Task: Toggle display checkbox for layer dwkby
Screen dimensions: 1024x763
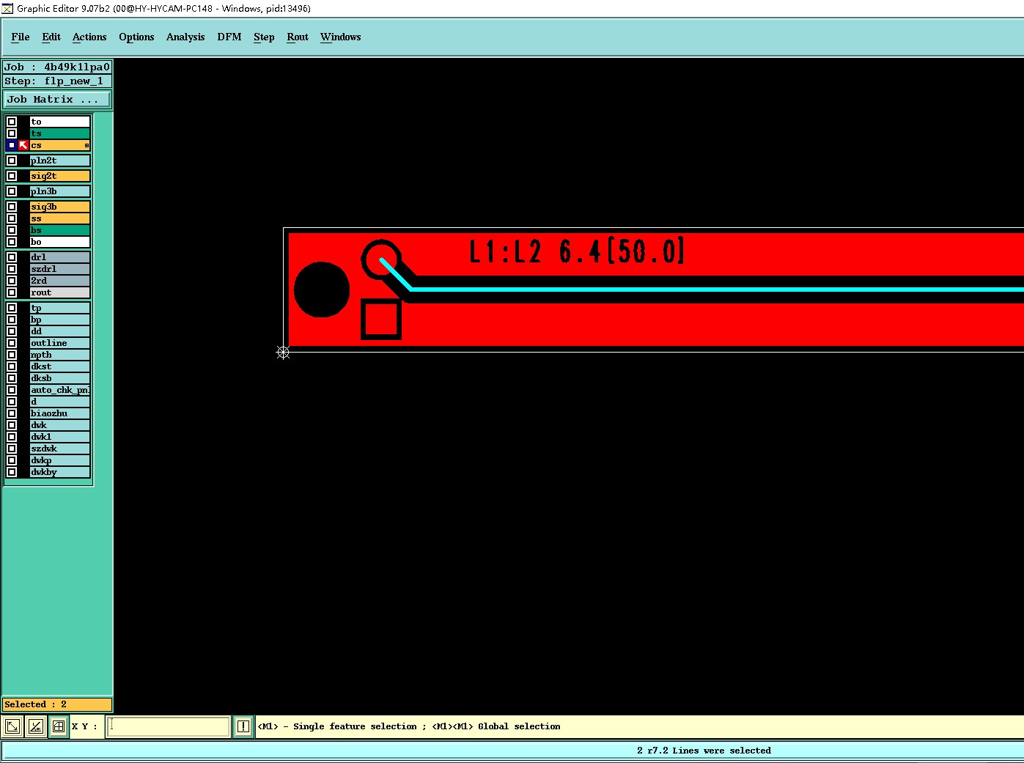Action: click(x=12, y=472)
